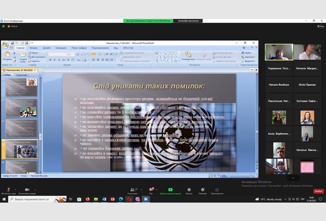This screenshot has height=221, width=326.
Task: Open PowerPoint from Windows taskbar
Action: tap(113, 199)
